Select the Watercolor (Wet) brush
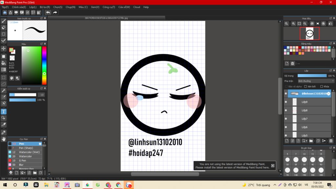The width and height of the screenshot is (336, 189). click(x=25, y=152)
